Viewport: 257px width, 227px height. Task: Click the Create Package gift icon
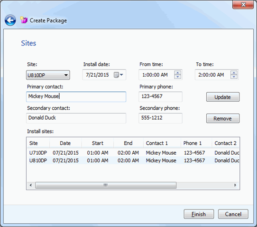(24, 20)
